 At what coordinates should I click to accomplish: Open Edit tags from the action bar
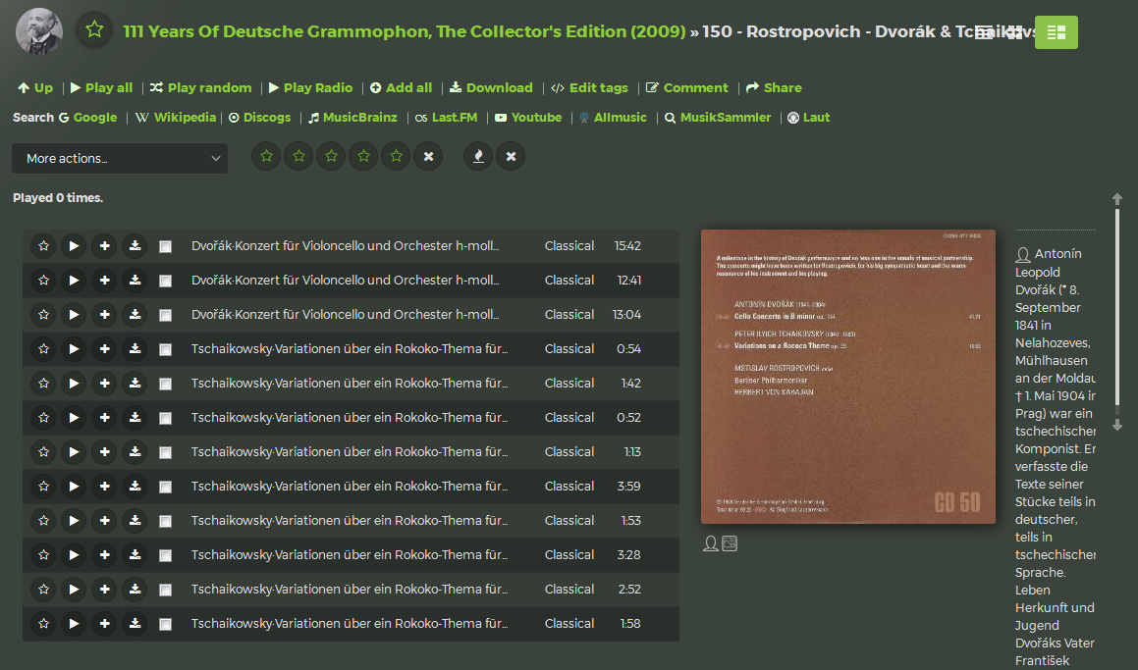(589, 87)
